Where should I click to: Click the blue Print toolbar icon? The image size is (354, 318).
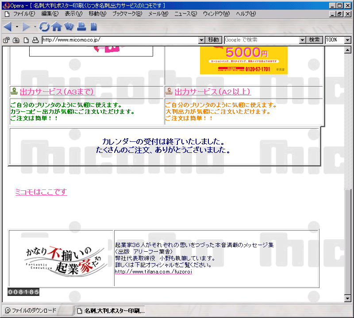coord(81,26)
